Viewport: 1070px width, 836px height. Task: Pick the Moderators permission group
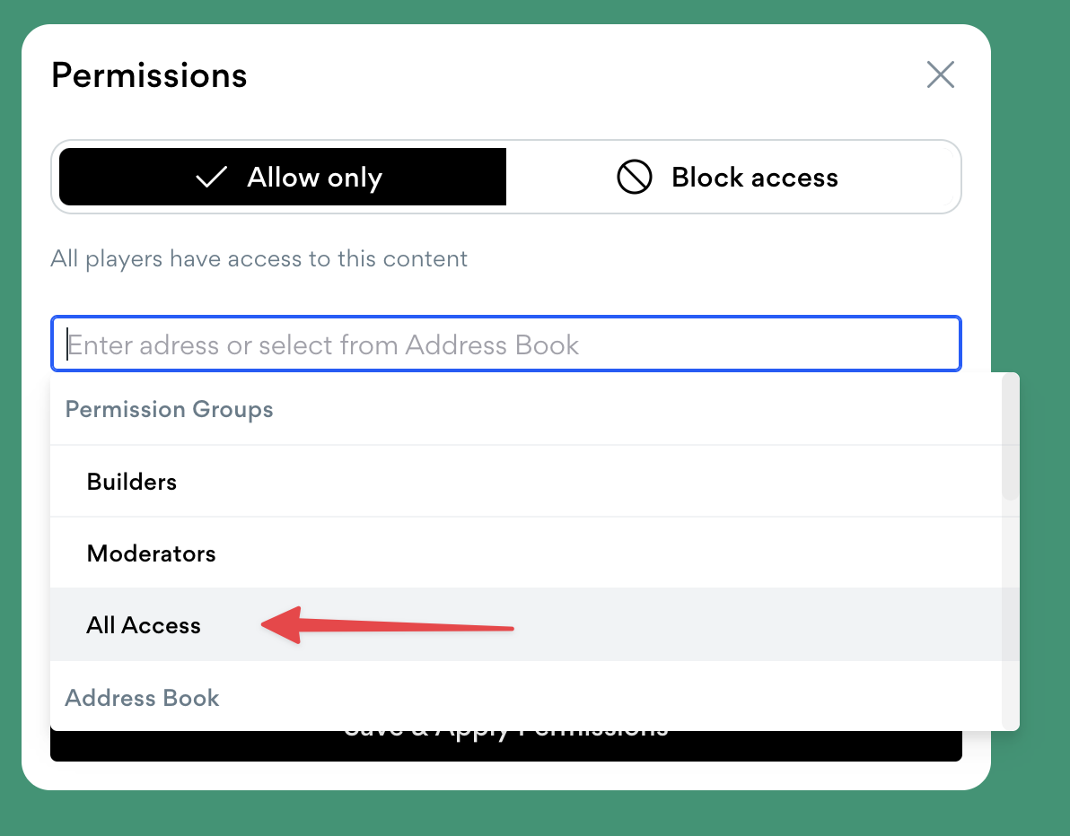click(151, 553)
